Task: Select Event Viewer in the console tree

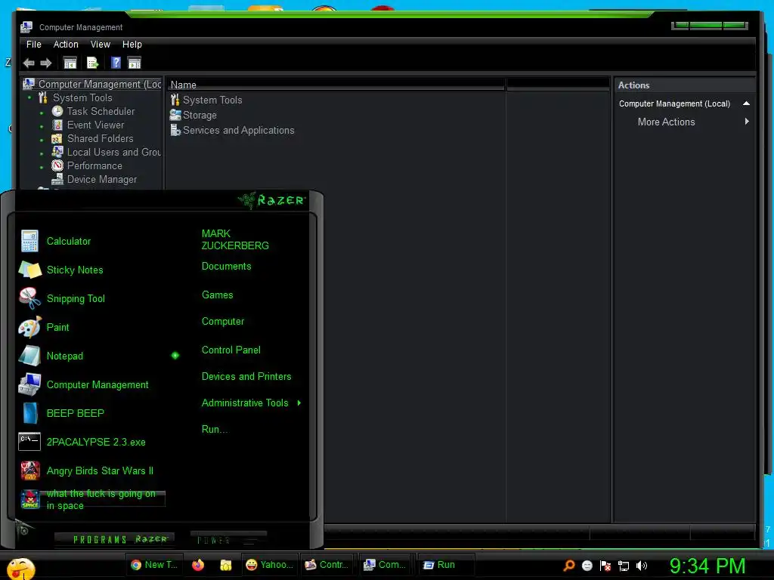Action: (x=95, y=125)
